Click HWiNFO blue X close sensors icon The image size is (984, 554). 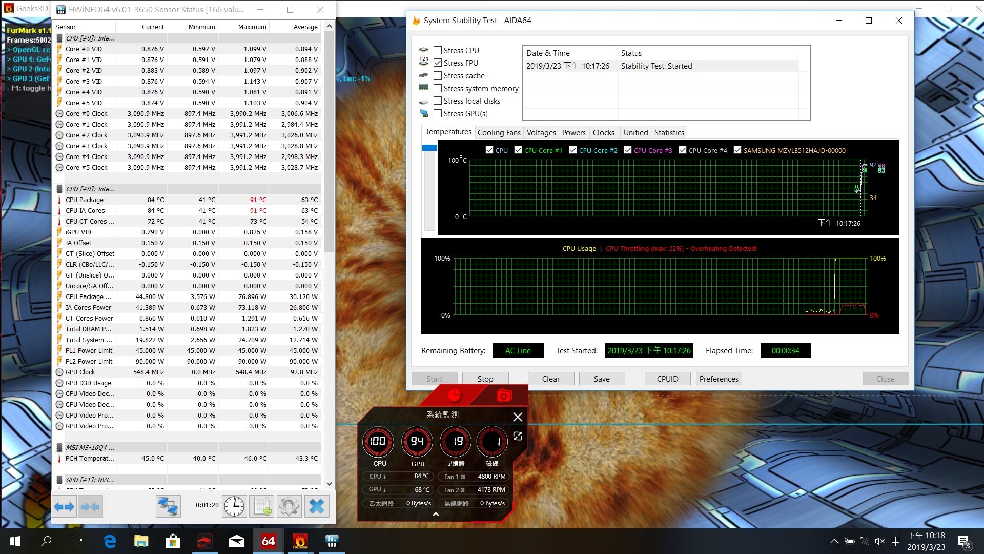click(x=317, y=507)
